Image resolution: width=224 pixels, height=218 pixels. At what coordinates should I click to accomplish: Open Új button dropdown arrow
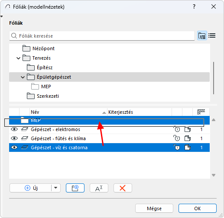[x=56, y=188]
